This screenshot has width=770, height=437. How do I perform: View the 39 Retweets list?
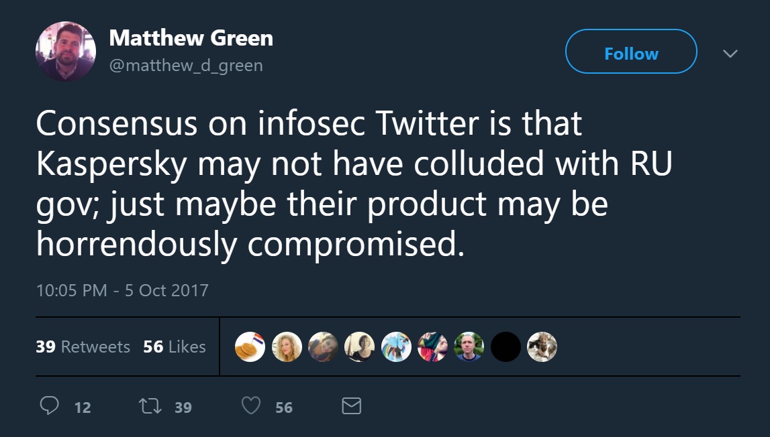83,347
